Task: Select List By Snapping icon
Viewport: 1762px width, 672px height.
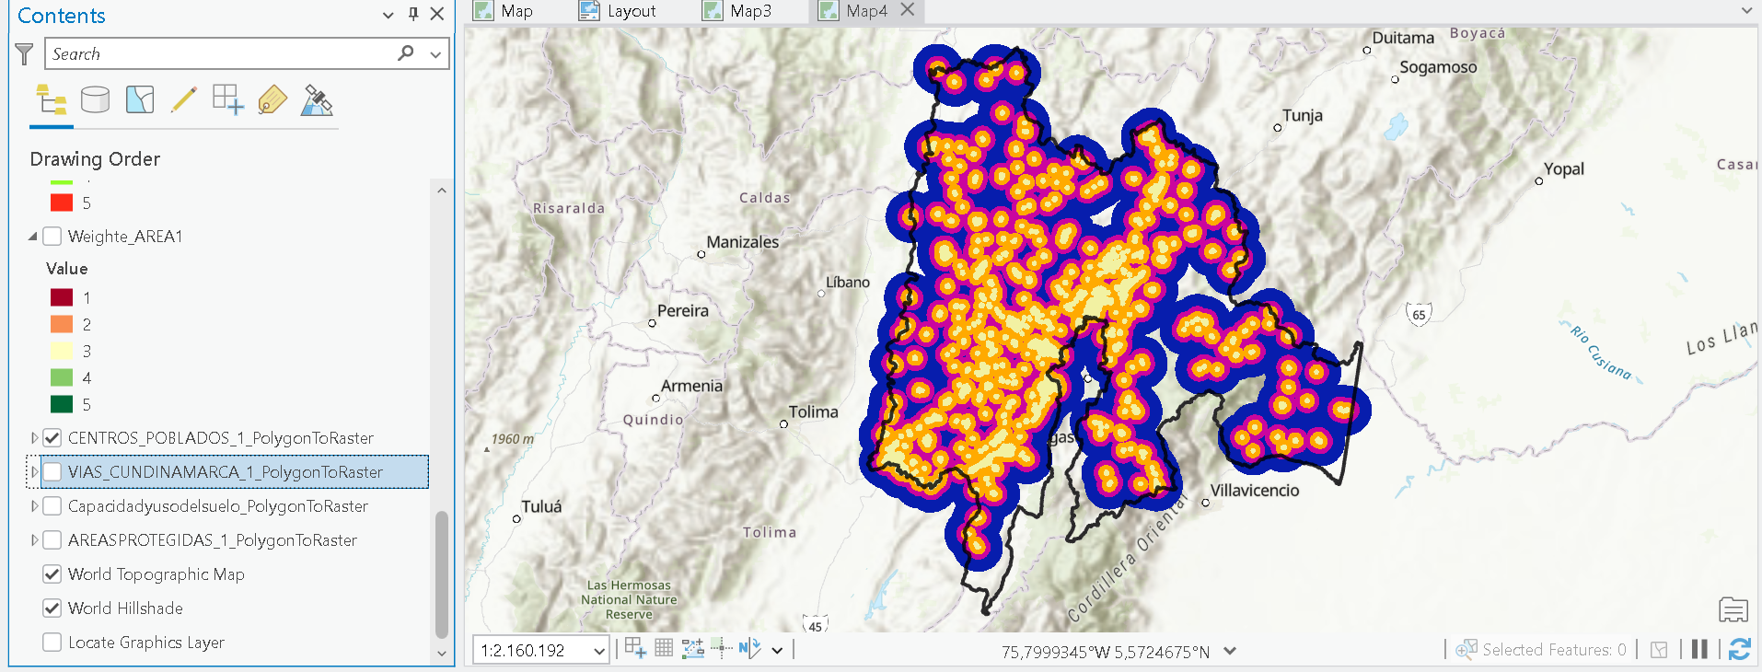Action: [x=227, y=99]
